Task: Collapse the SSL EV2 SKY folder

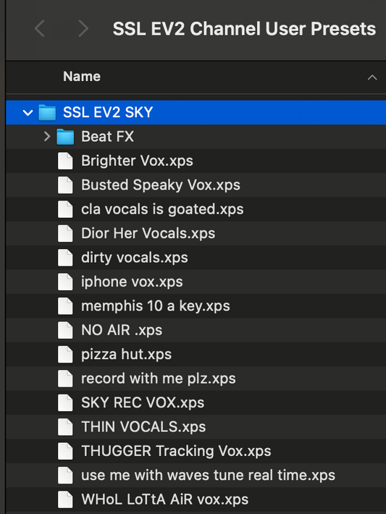Action: [x=28, y=113]
